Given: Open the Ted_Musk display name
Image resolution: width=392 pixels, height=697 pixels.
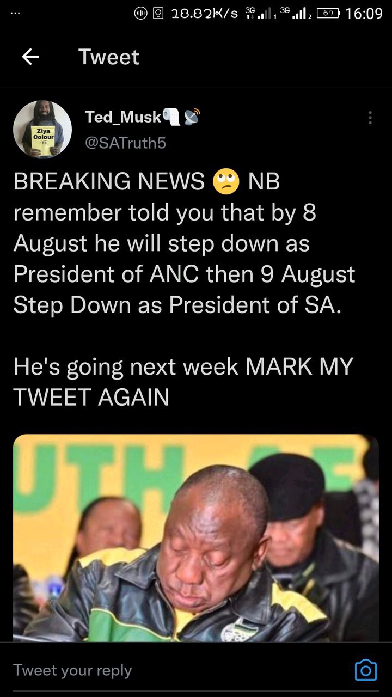Looking at the screenshot, I should coord(123,117).
